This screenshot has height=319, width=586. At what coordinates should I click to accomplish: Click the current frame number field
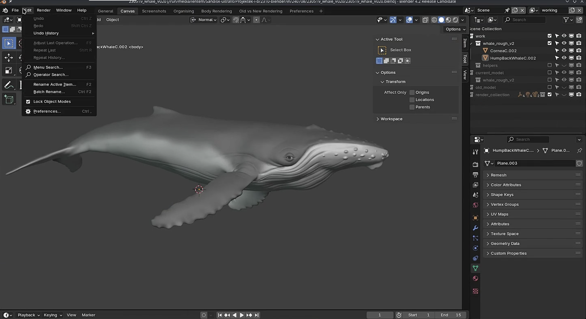click(x=380, y=315)
